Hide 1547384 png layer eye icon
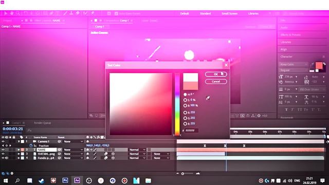The width and height of the screenshot is (329, 185). coord(3,154)
